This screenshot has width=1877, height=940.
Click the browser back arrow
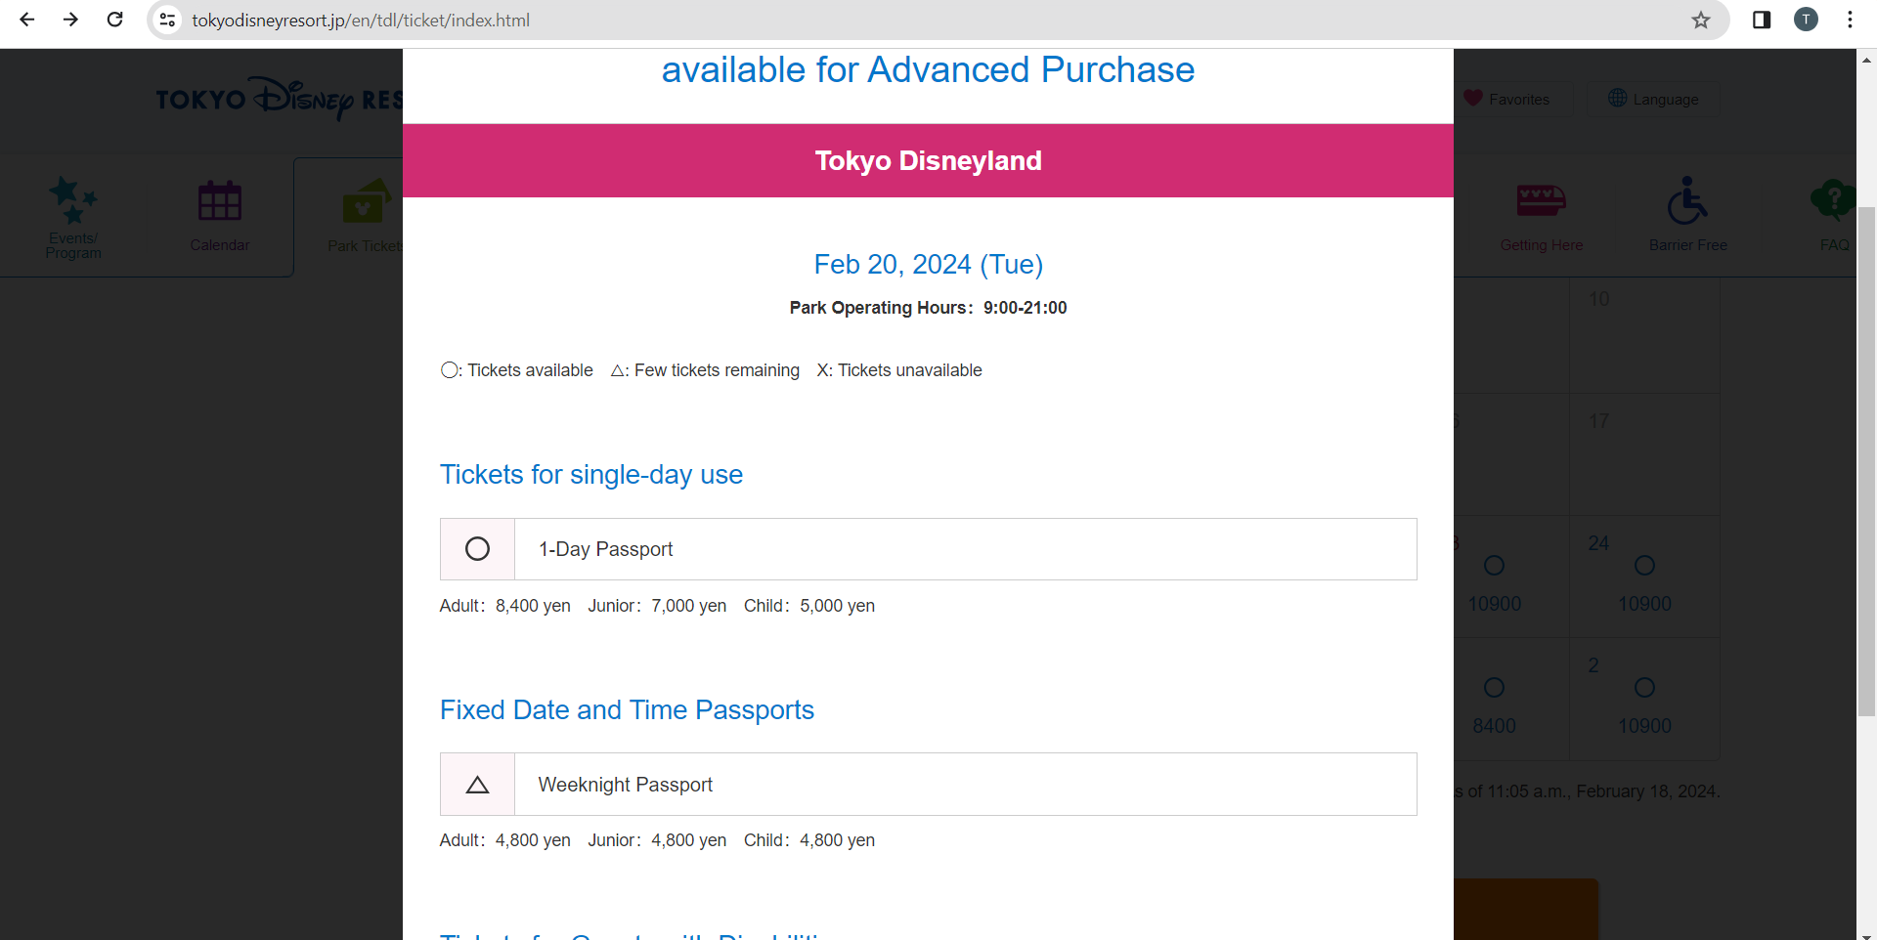tap(27, 20)
